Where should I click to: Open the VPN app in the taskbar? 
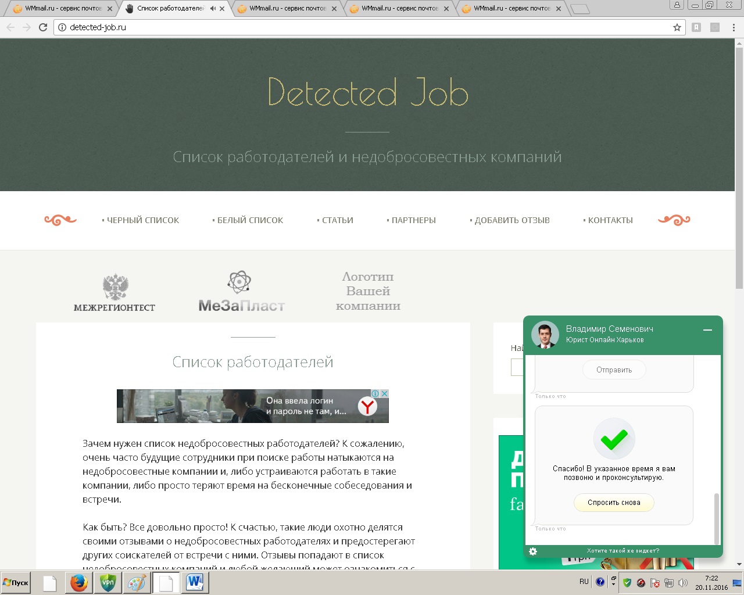[108, 583]
